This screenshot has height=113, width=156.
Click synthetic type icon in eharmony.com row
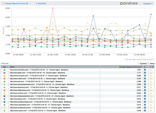pyautogui.click(x=151, y=87)
